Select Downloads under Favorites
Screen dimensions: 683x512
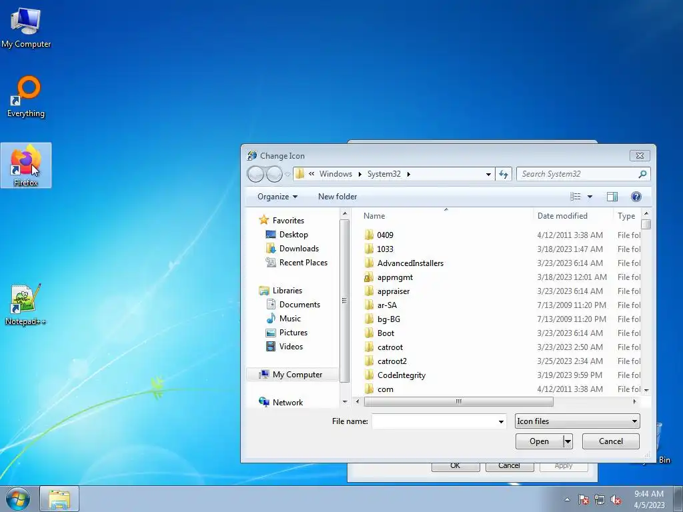tap(292, 248)
